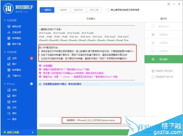Image resolution: width=183 pixels, height=136 pixels.
Task: Collapse the 本地资源 section
Action: (5, 52)
